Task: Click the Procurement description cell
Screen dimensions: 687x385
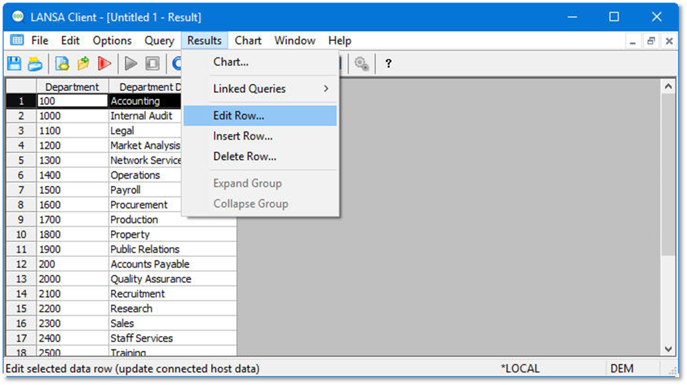Action: (145, 205)
